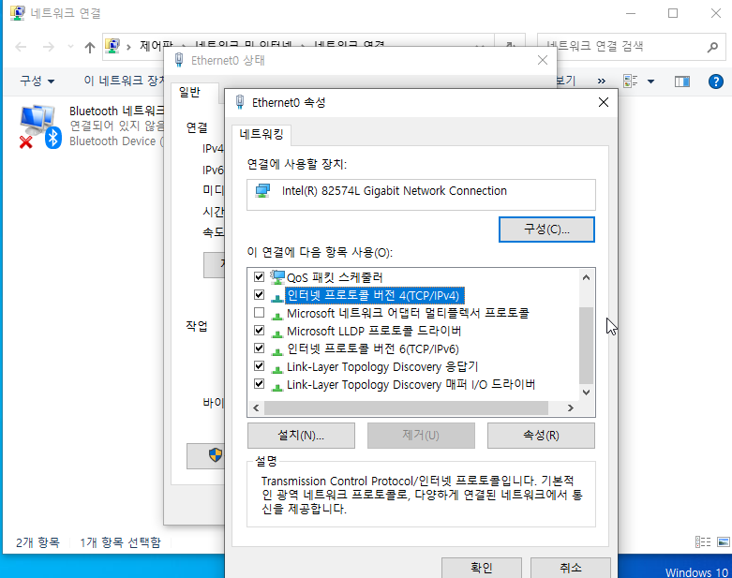Click the 설치(N)... button
The height and width of the screenshot is (578, 732).
tap(301, 436)
